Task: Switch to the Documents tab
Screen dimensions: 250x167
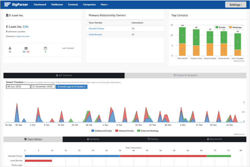Action: [x=214, y=139]
